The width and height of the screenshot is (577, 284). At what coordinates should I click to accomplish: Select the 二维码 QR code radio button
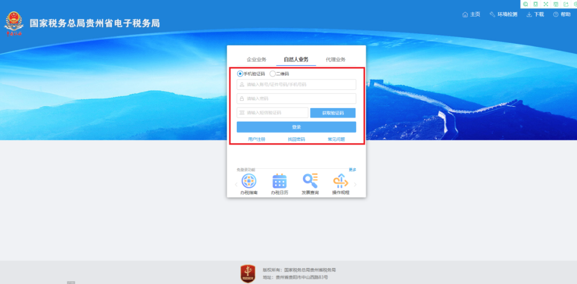(x=272, y=74)
